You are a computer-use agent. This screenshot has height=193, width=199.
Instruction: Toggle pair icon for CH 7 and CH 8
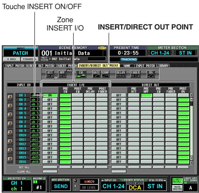coord(10,124)
